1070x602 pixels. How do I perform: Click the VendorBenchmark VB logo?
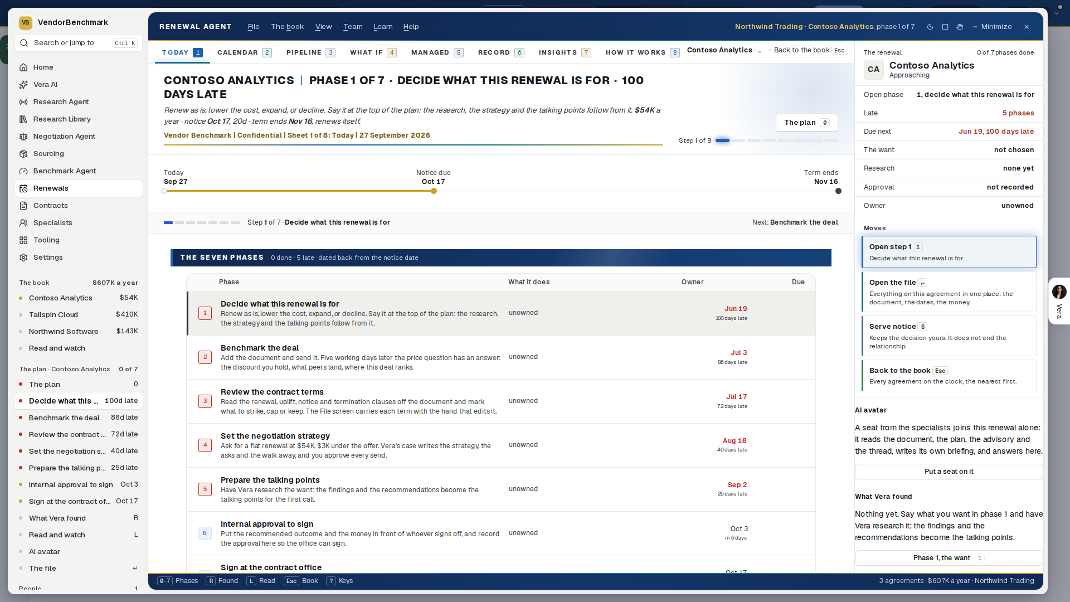tap(26, 22)
